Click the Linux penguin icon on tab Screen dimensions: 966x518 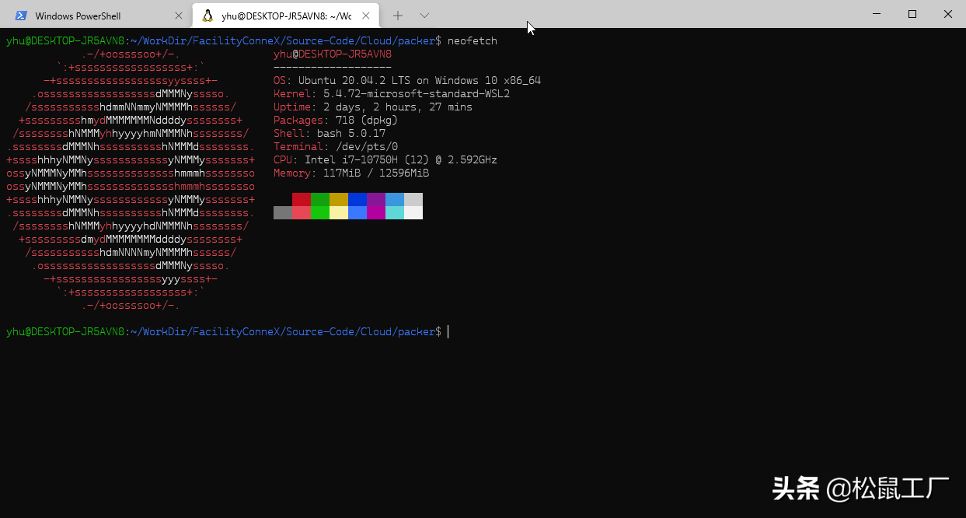pos(207,16)
